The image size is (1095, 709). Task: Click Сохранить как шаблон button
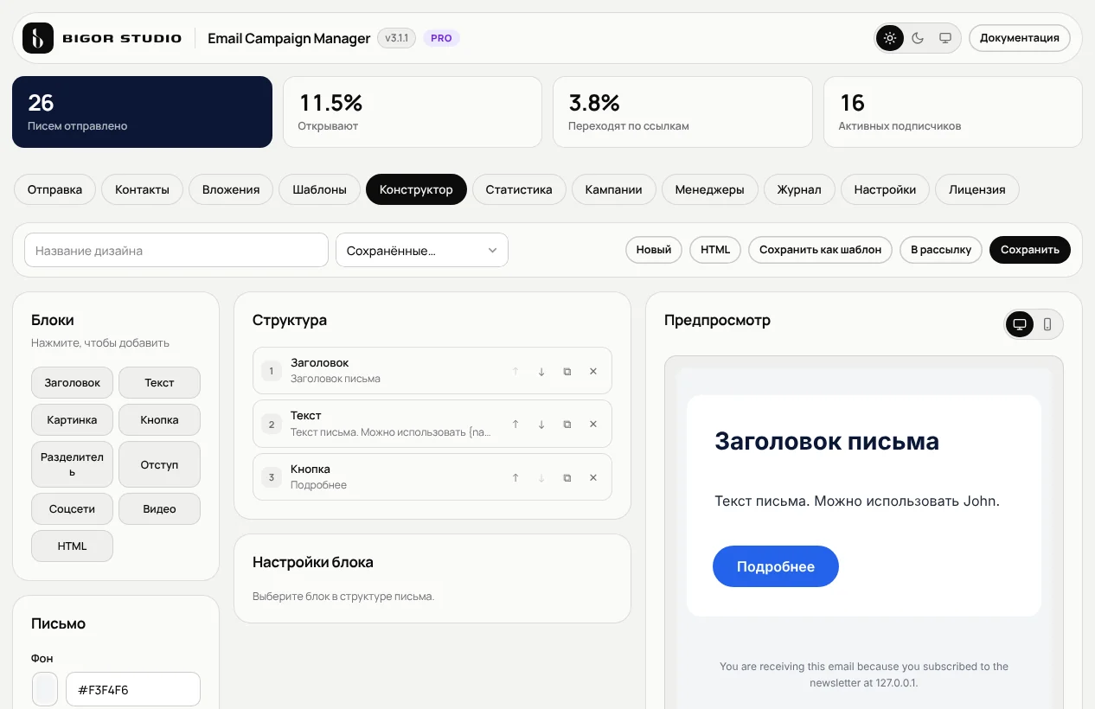pos(820,250)
